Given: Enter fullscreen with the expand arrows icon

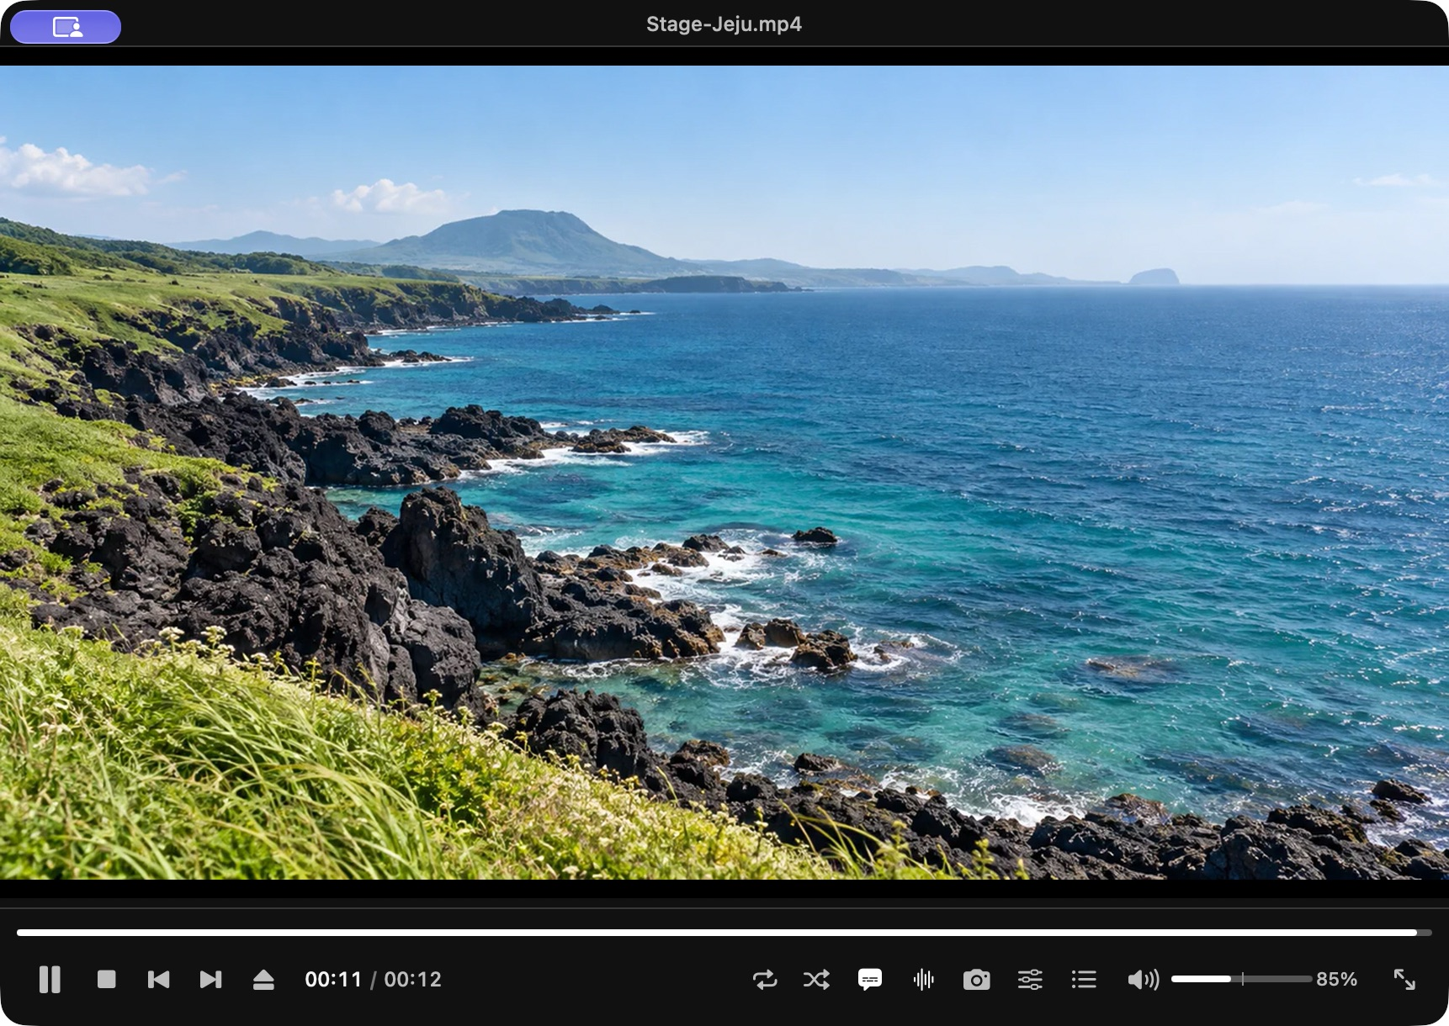Looking at the screenshot, I should (1404, 980).
